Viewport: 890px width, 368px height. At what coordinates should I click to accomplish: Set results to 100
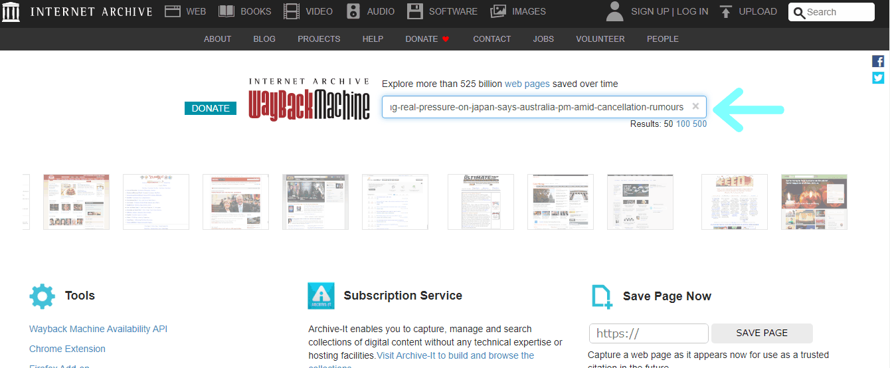tap(683, 124)
